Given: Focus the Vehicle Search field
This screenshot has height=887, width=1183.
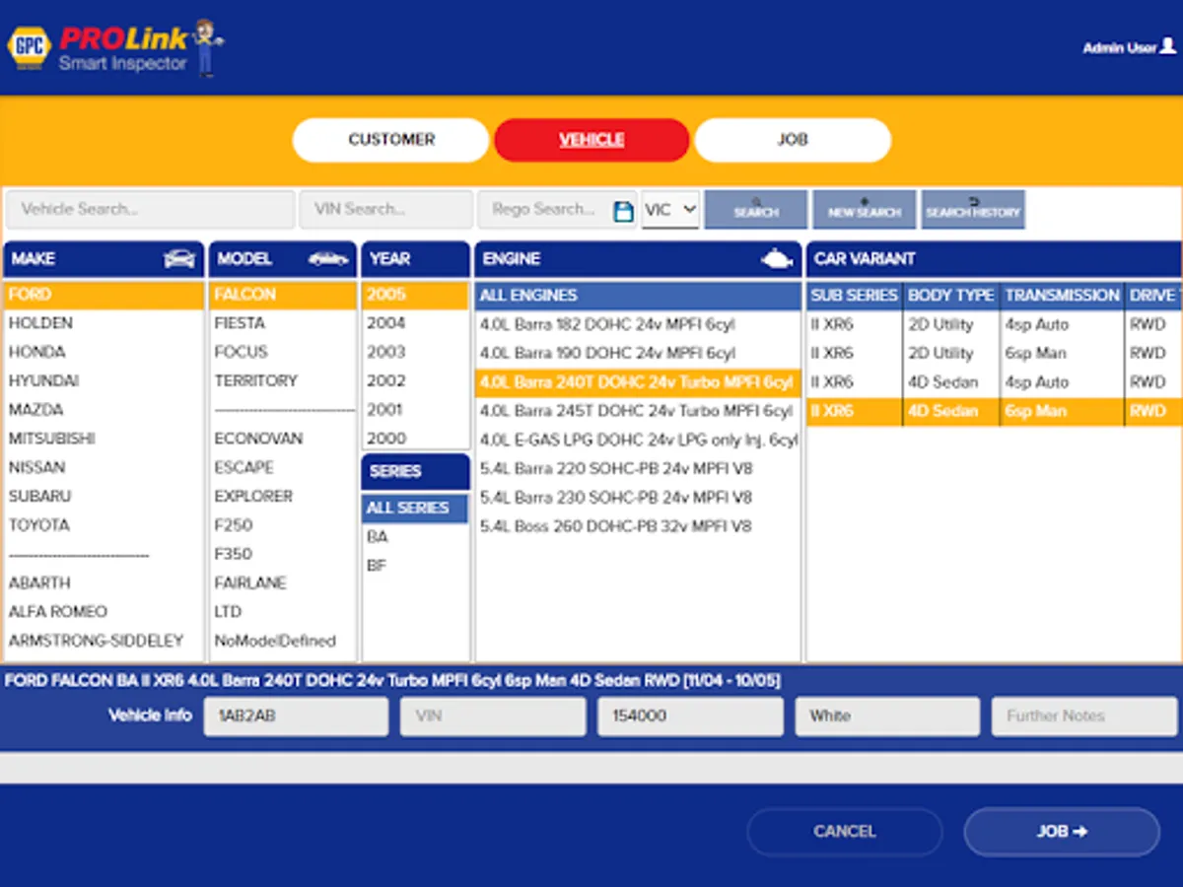Looking at the screenshot, I should [x=151, y=210].
